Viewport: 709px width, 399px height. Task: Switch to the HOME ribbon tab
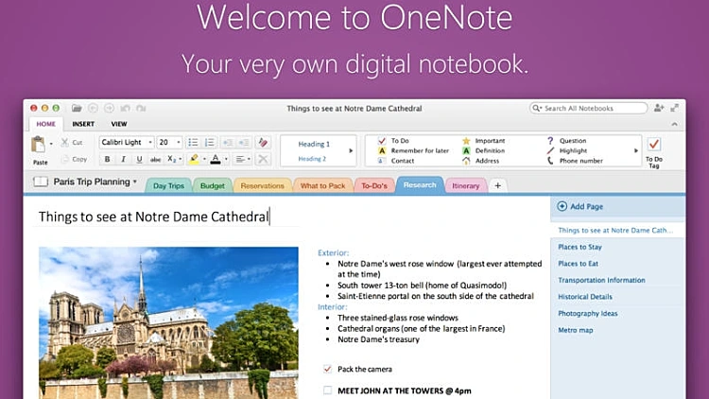tap(45, 124)
